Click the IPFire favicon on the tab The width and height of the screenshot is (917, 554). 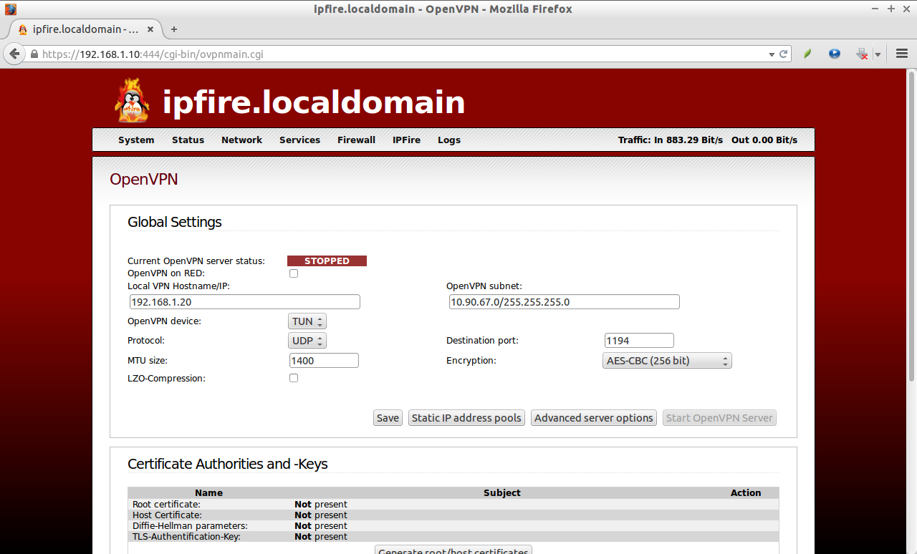[x=23, y=29]
